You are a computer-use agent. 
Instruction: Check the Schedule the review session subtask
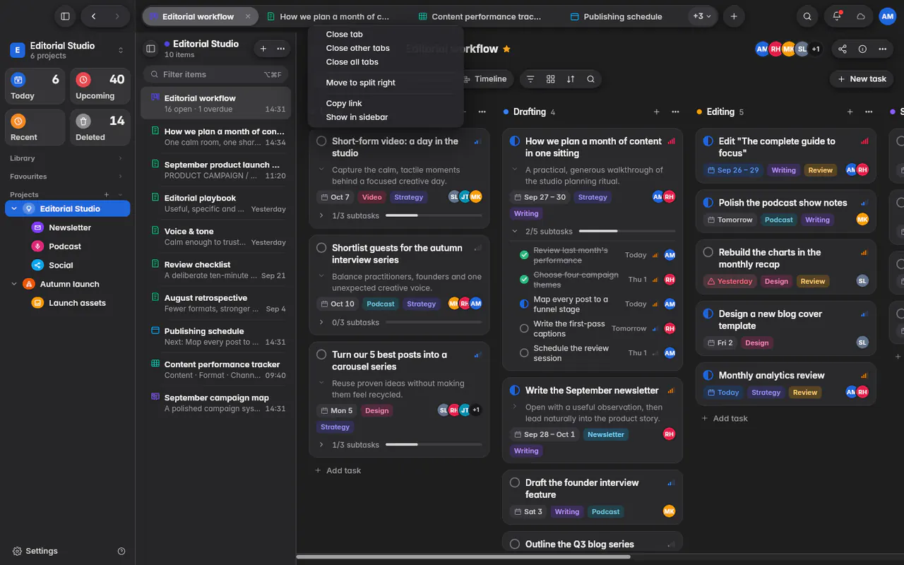(x=524, y=352)
